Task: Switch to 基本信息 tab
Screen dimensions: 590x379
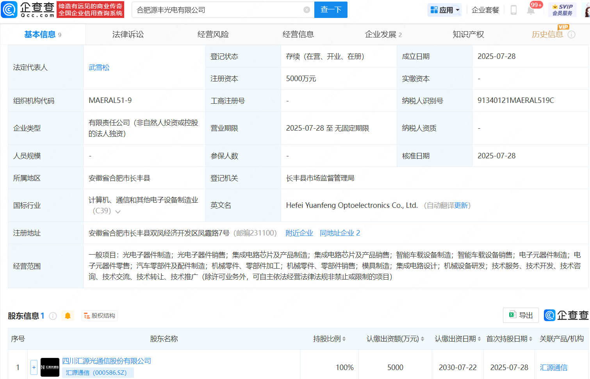Action: pyautogui.click(x=43, y=34)
